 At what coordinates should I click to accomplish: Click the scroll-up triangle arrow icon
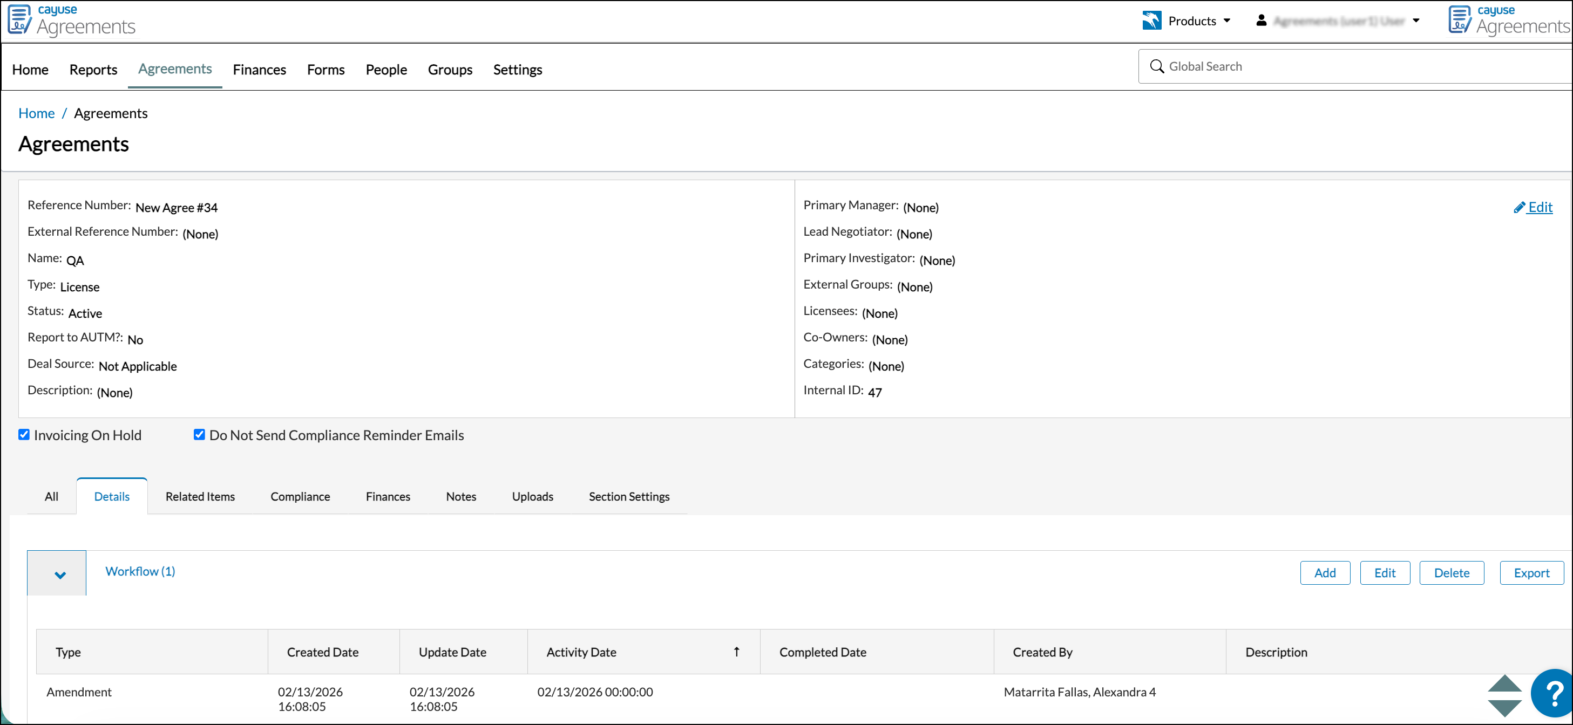point(1504,683)
